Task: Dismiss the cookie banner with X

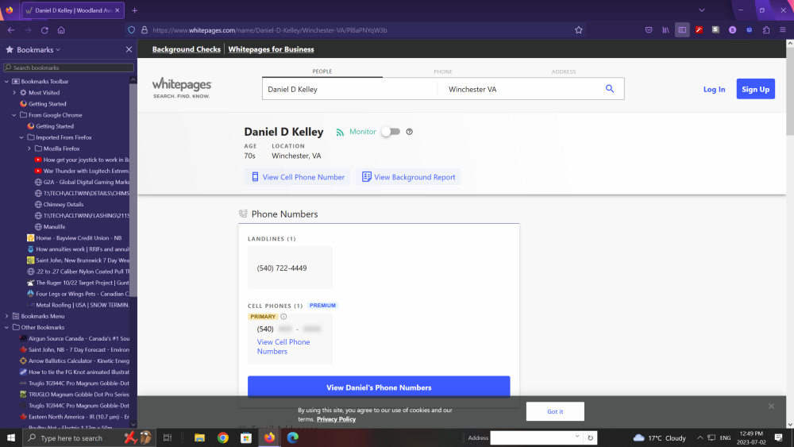Action: [770, 406]
